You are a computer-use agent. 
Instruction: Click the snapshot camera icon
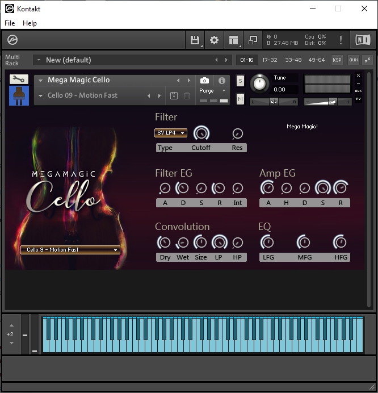coord(204,81)
